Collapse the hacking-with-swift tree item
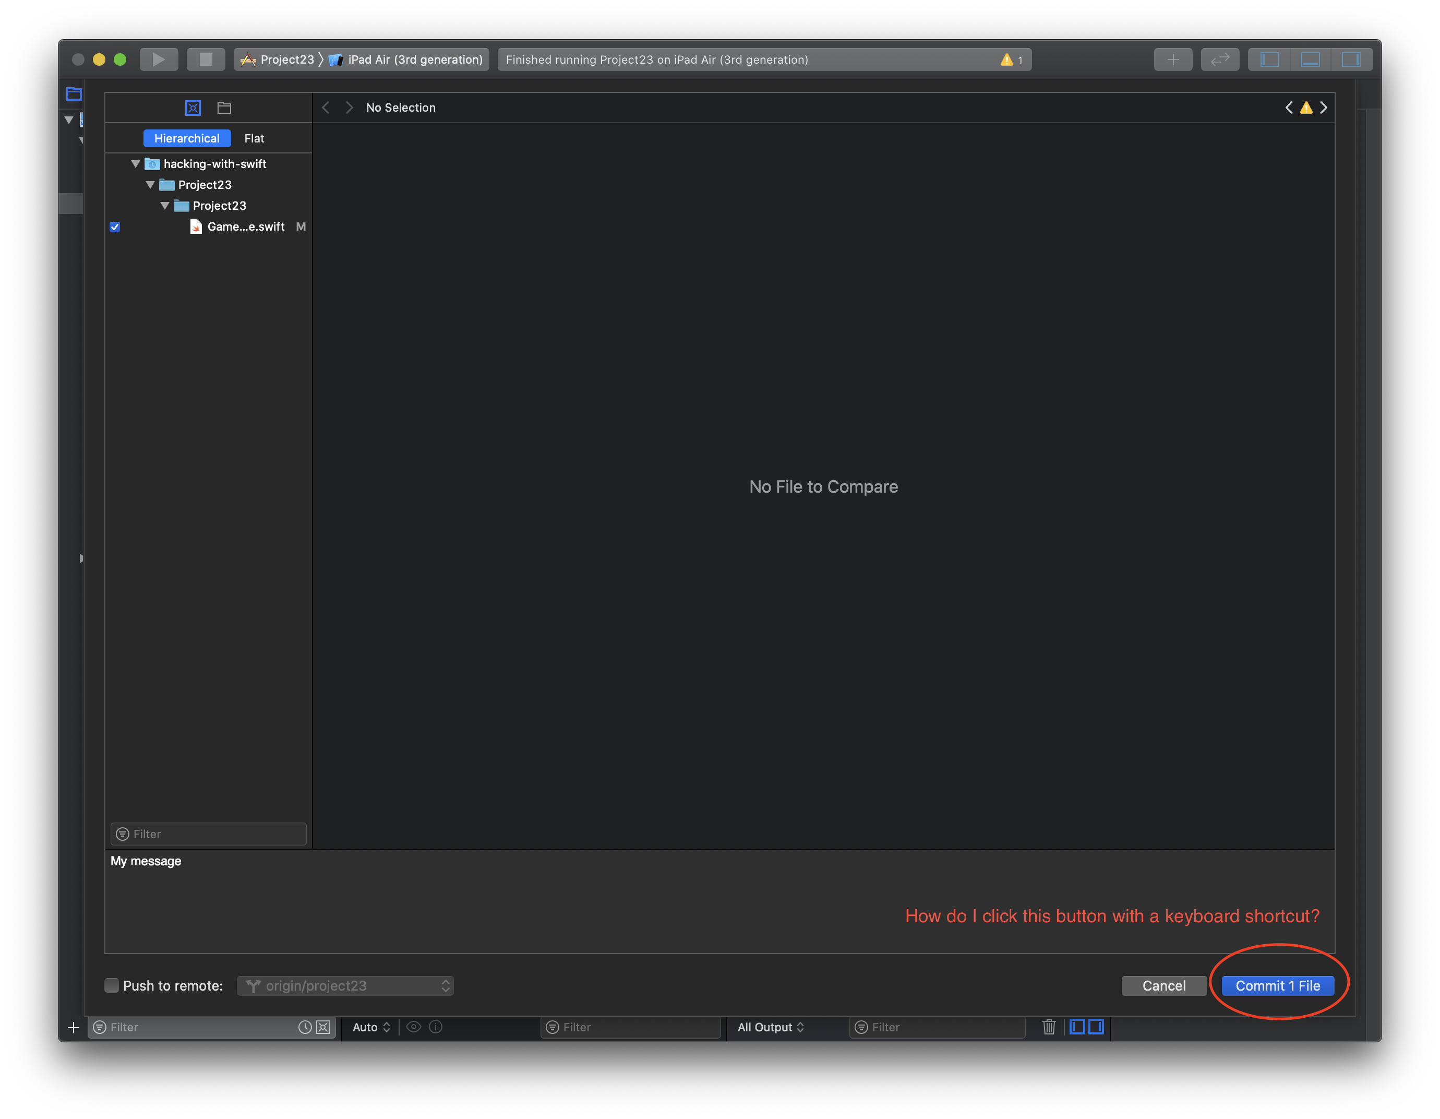 tap(136, 163)
